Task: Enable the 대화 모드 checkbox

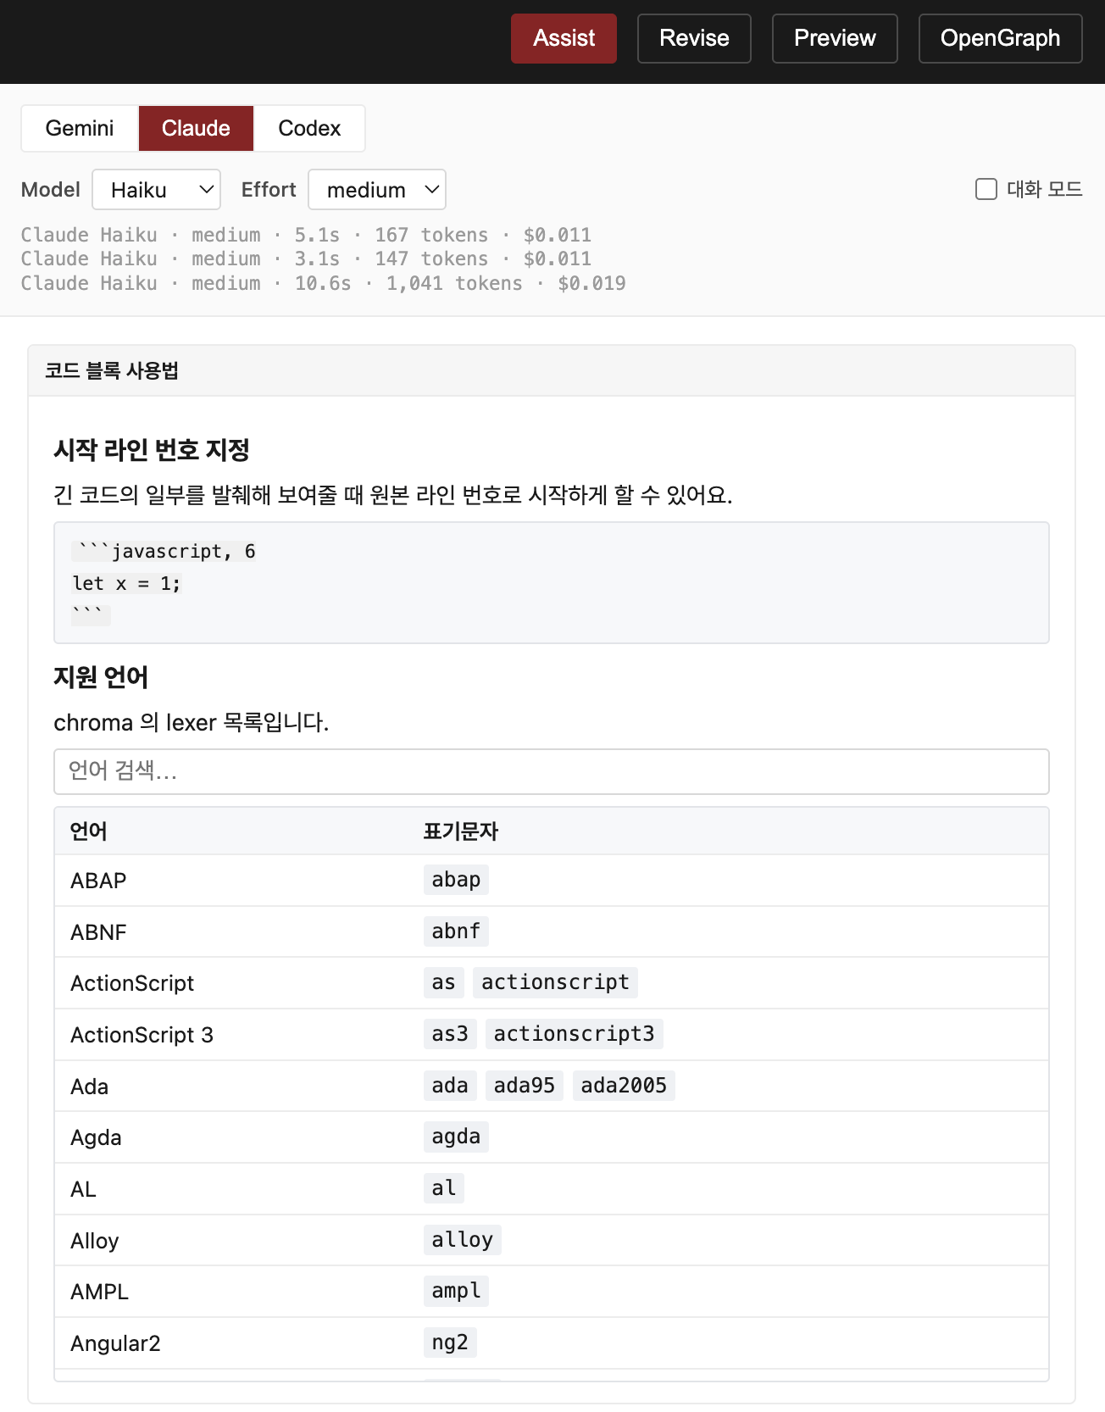Action: (986, 189)
